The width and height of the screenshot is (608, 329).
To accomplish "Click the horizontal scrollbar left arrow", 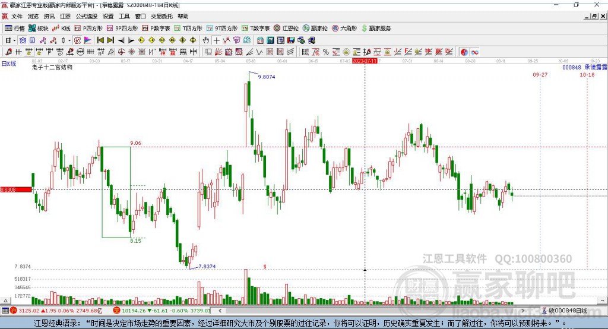I will tap(220, 311).
